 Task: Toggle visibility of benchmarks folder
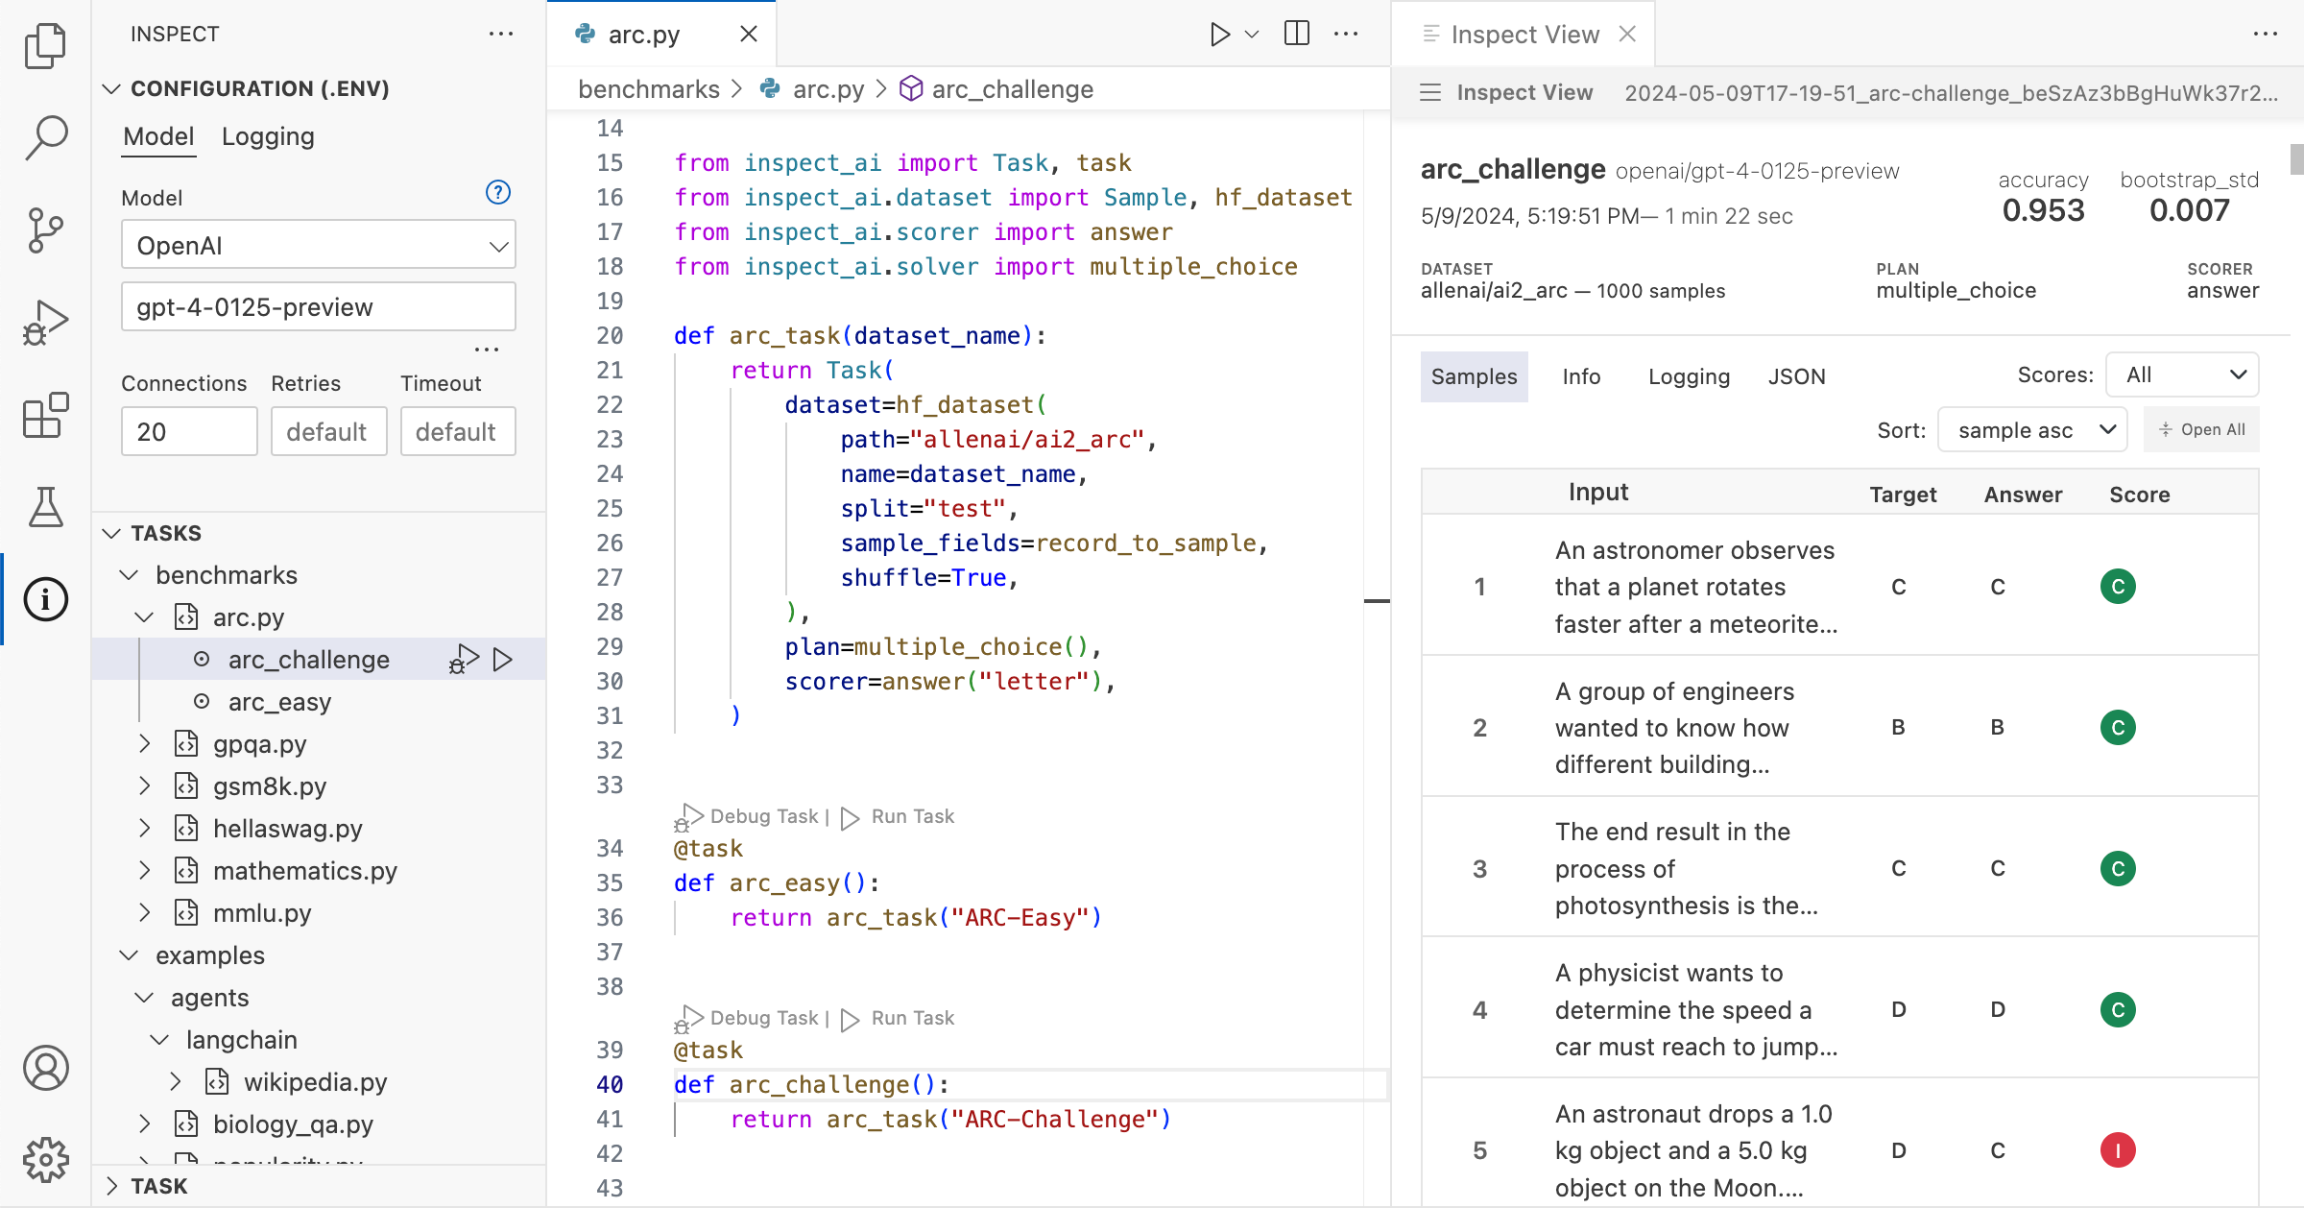click(x=130, y=574)
